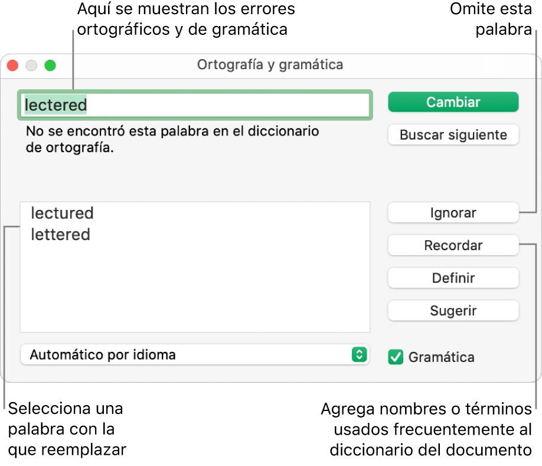Click the highlighted word "lectered"
The width and height of the screenshot is (542, 466).
[54, 105]
